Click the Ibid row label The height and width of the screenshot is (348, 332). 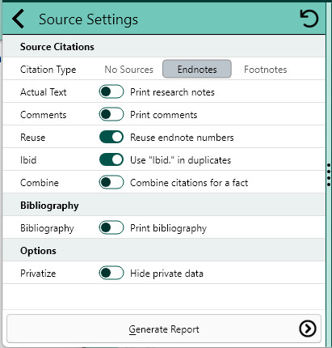click(x=28, y=160)
